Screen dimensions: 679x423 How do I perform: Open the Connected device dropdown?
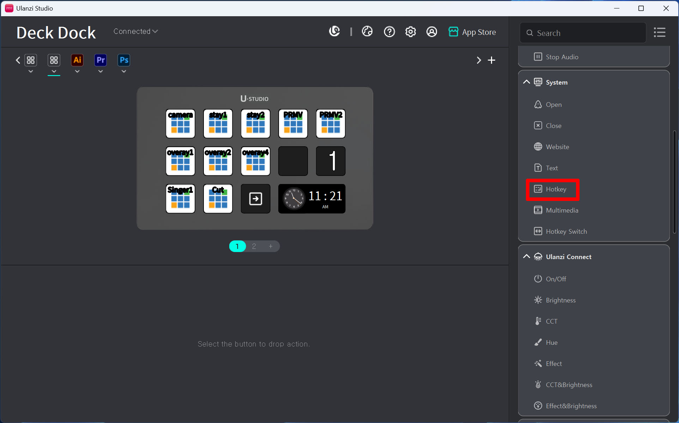click(135, 31)
